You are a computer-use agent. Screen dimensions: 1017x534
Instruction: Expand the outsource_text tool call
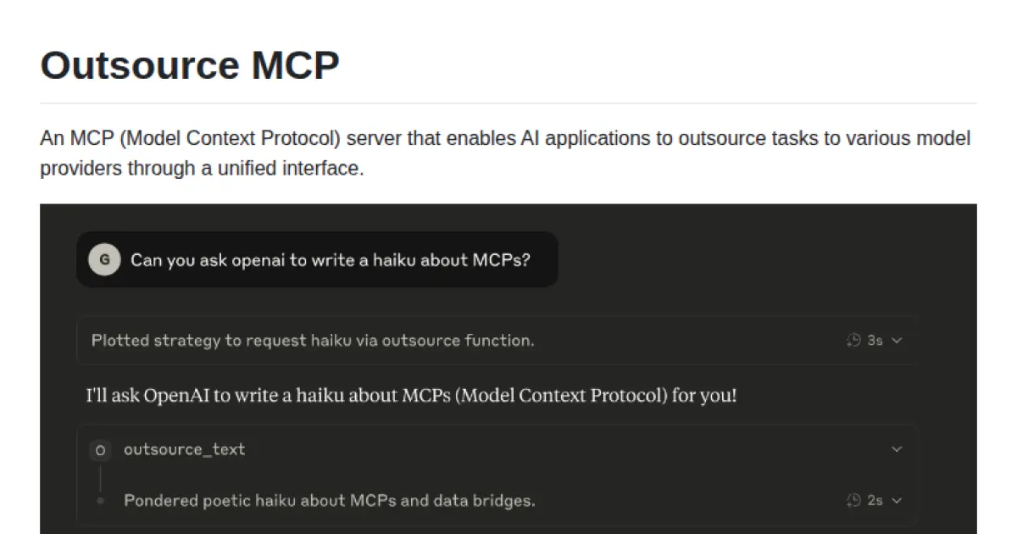[898, 449]
